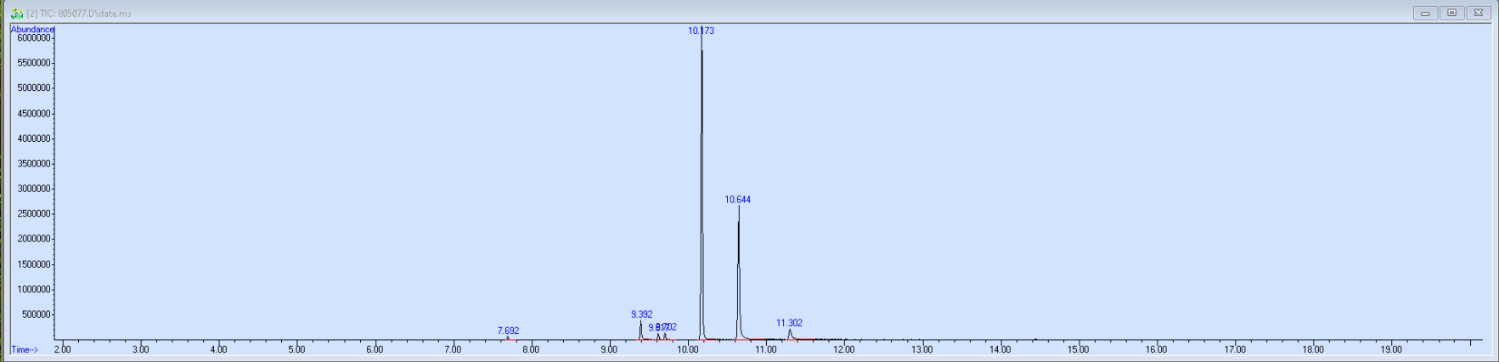Click the Abundance axis label
Screen dimensions: 1499x362
32,29
